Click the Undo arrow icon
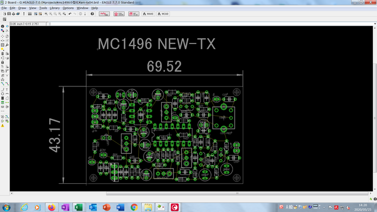The image size is (377, 212). click(x=70, y=14)
